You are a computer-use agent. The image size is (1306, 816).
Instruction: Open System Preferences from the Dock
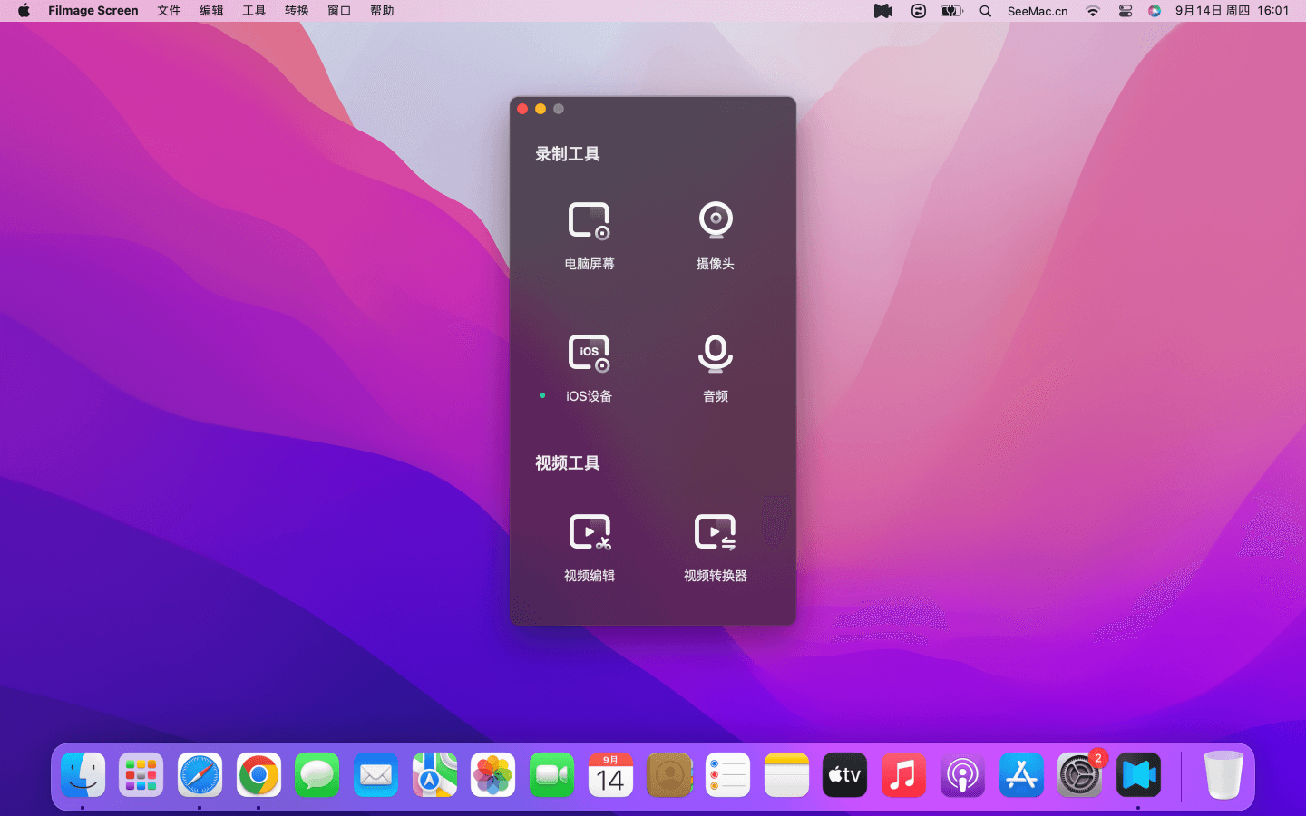(x=1079, y=776)
